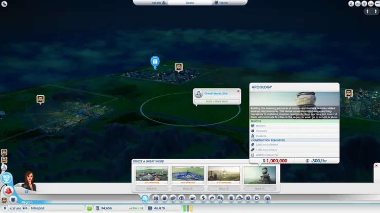Open the highlighted roads tool in bottom toolbar

pyautogui.click(x=145, y=198)
